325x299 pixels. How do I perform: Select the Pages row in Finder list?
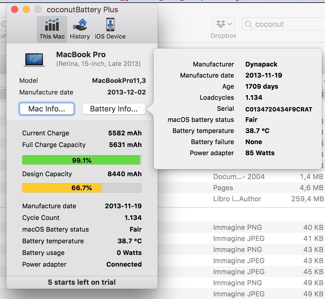[241, 188]
